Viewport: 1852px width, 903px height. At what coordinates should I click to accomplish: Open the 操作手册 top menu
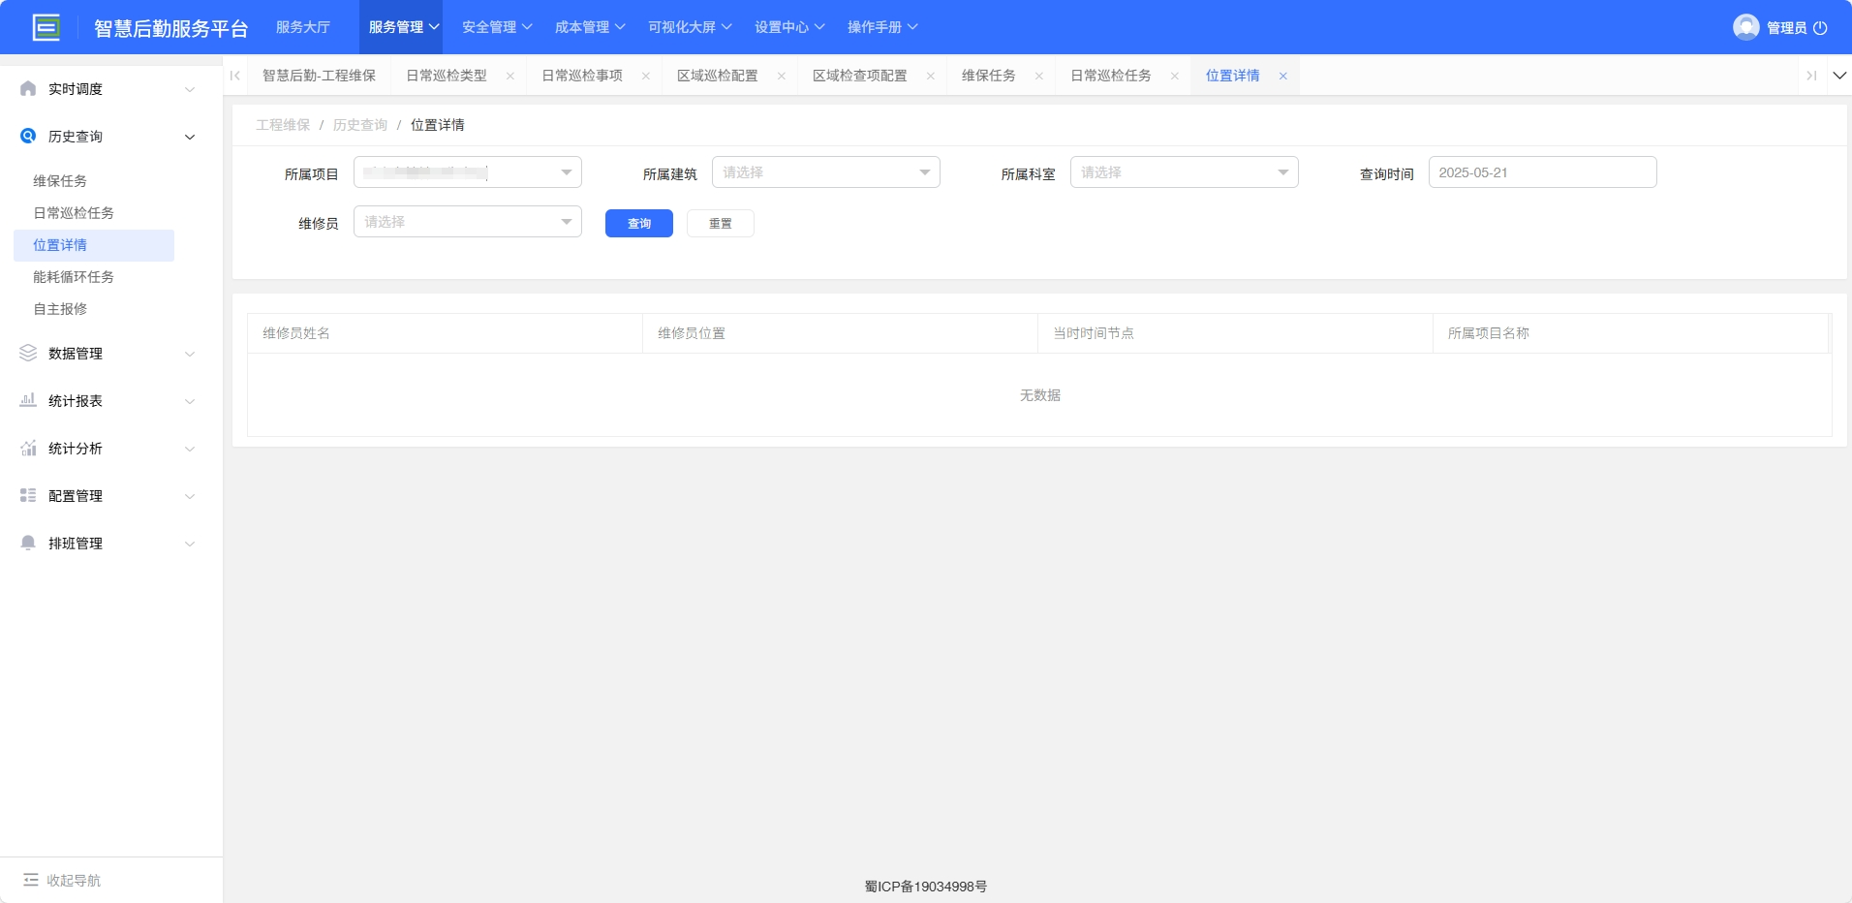point(882,27)
